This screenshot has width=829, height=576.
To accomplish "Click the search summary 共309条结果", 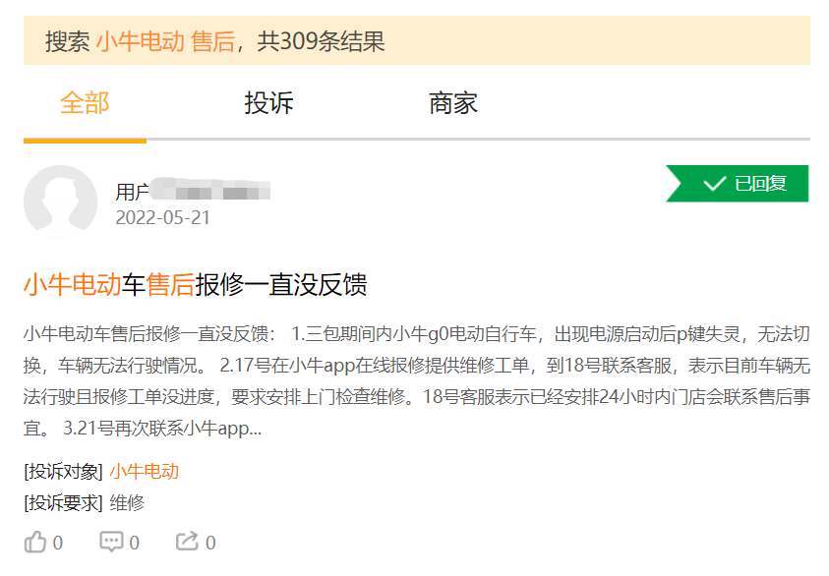I will point(321,41).
